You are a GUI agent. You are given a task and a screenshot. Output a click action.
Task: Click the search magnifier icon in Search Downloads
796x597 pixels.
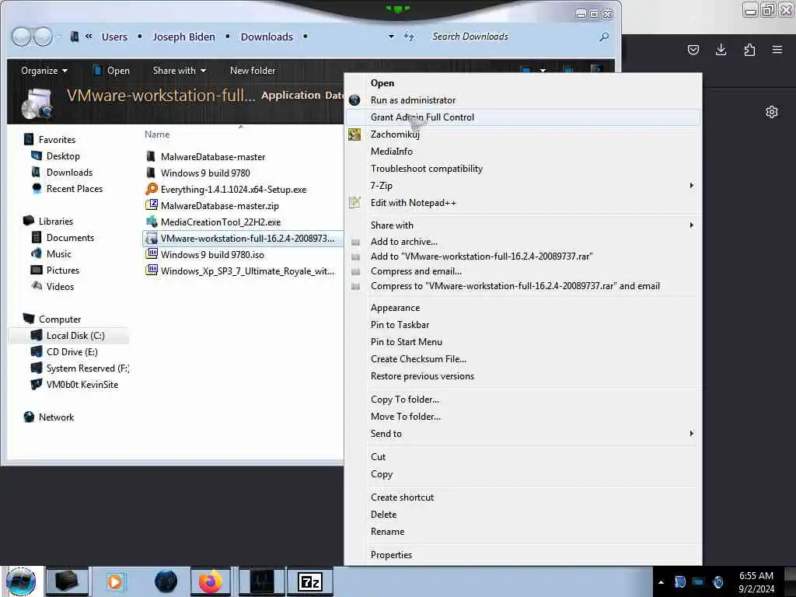(604, 37)
